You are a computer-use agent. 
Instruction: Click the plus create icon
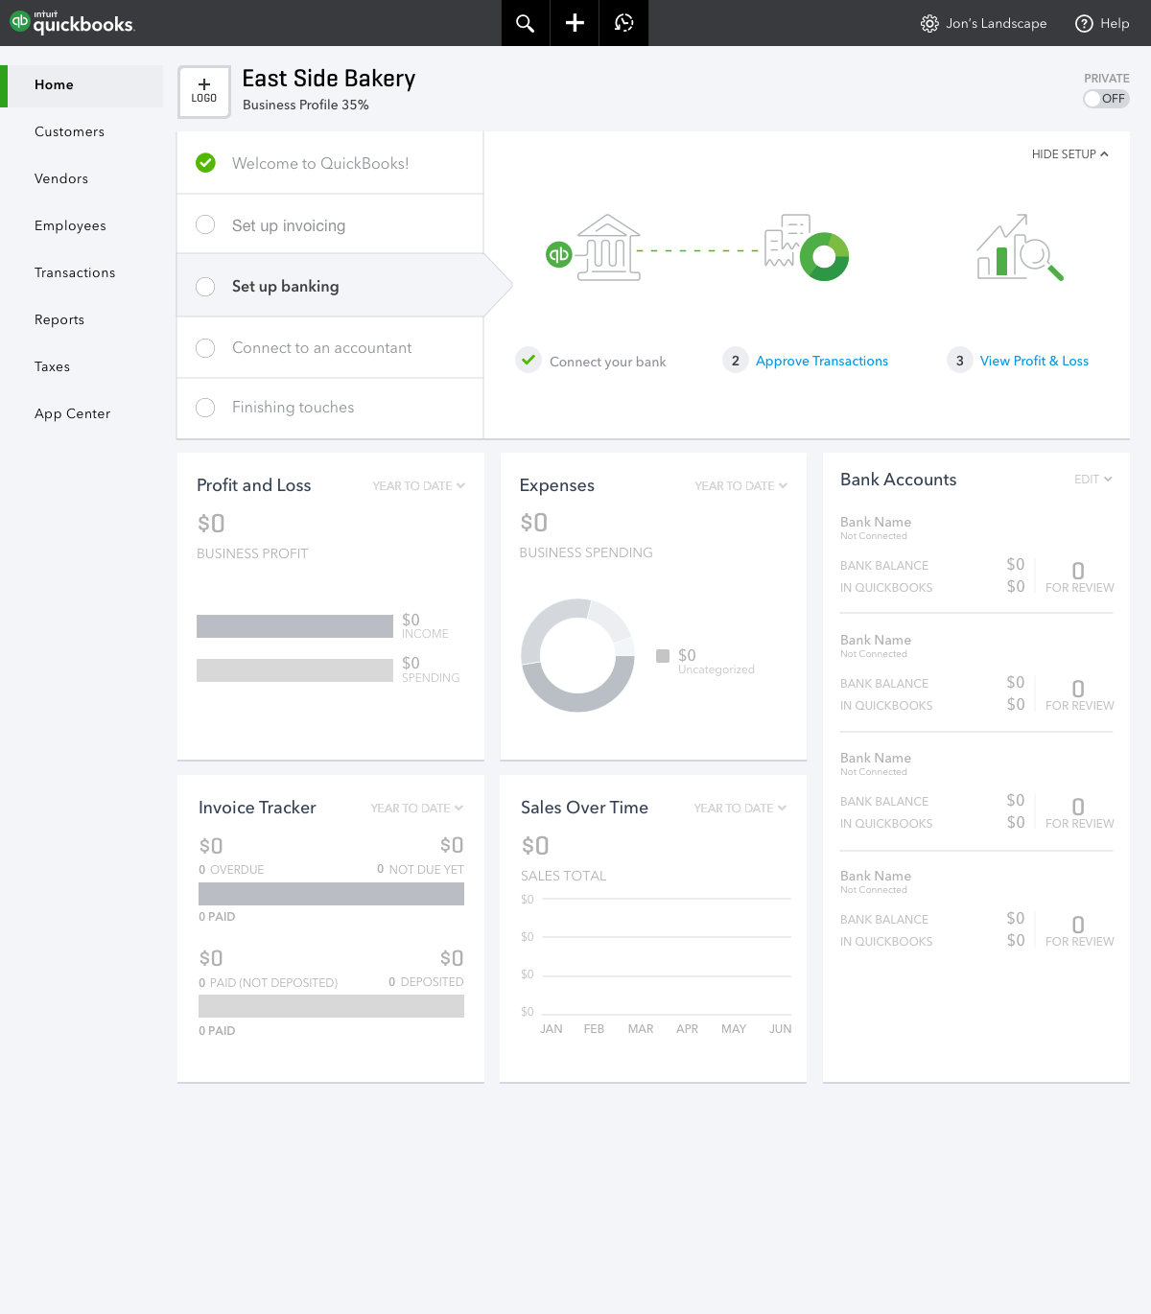[575, 23]
